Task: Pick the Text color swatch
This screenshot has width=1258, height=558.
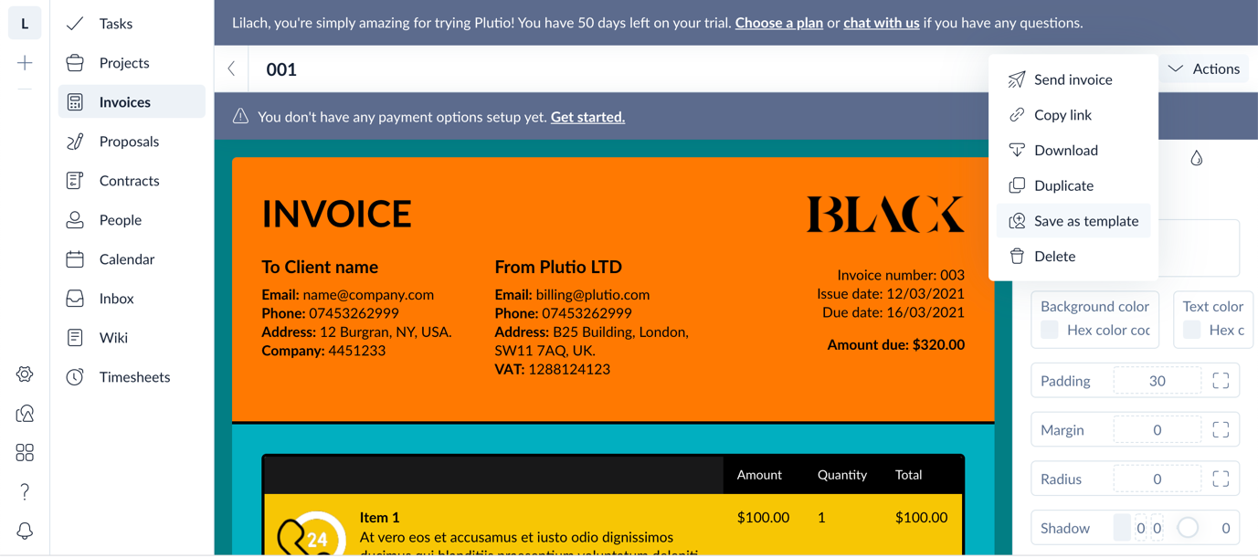Action: tap(1192, 330)
